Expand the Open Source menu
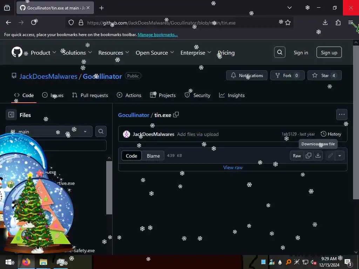This screenshot has width=359, height=269. tap(155, 53)
